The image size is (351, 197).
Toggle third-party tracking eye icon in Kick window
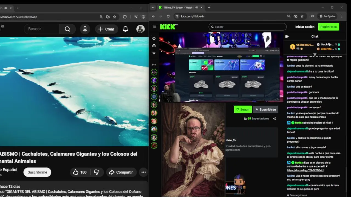tap(295, 16)
